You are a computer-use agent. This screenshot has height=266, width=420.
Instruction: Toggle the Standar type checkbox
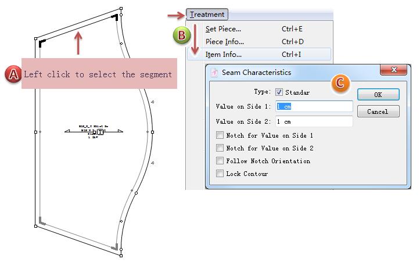[279, 92]
